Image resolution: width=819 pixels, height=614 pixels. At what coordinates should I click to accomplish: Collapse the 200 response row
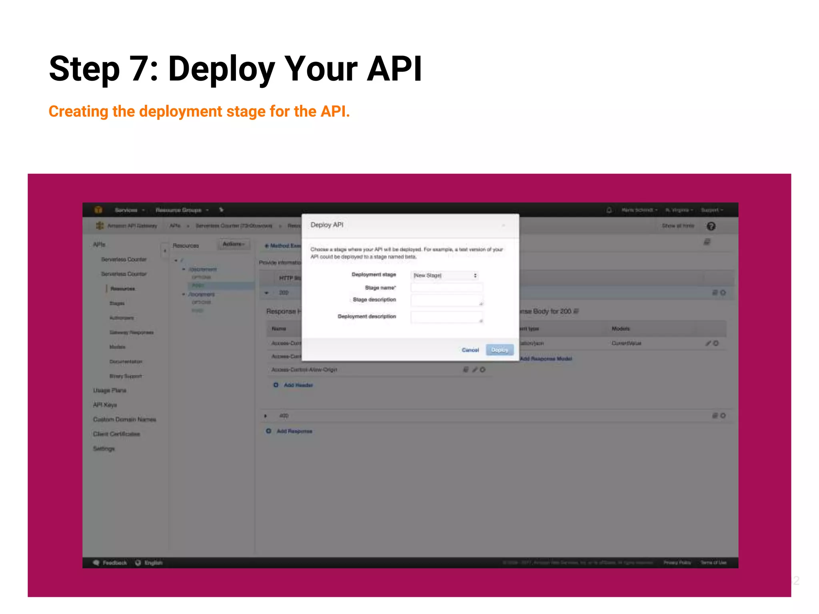(x=267, y=293)
